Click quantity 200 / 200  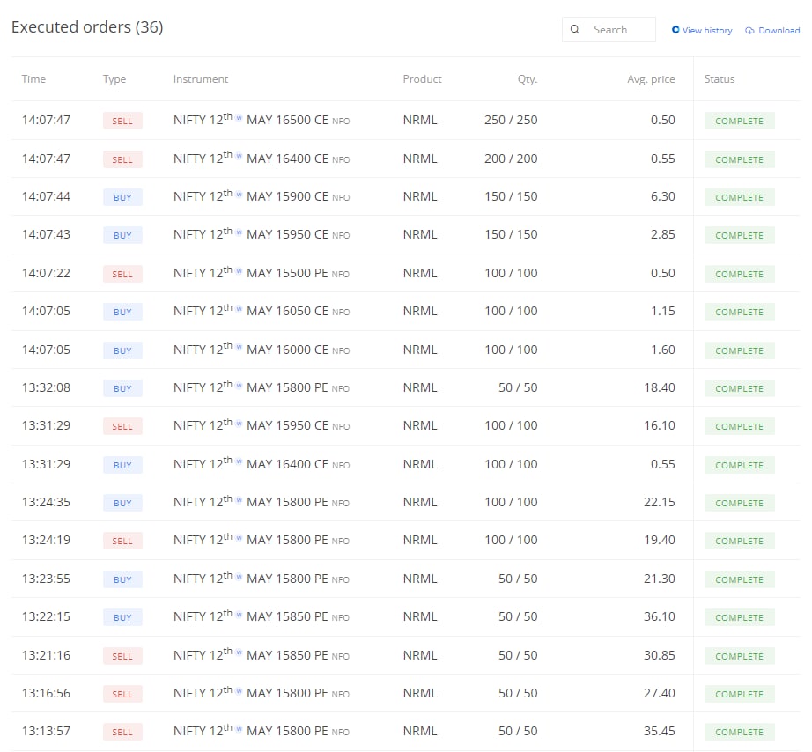pyautogui.click(x=511, y=159)
